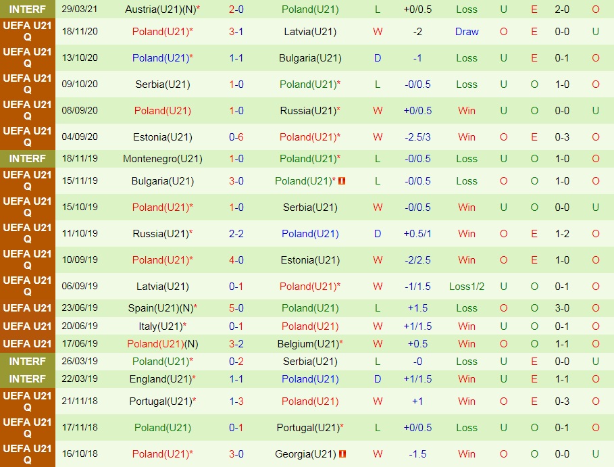Click the +1.5 handicap on Spain row
This screenshot has width=614, height=467.
tap(417, 308)
